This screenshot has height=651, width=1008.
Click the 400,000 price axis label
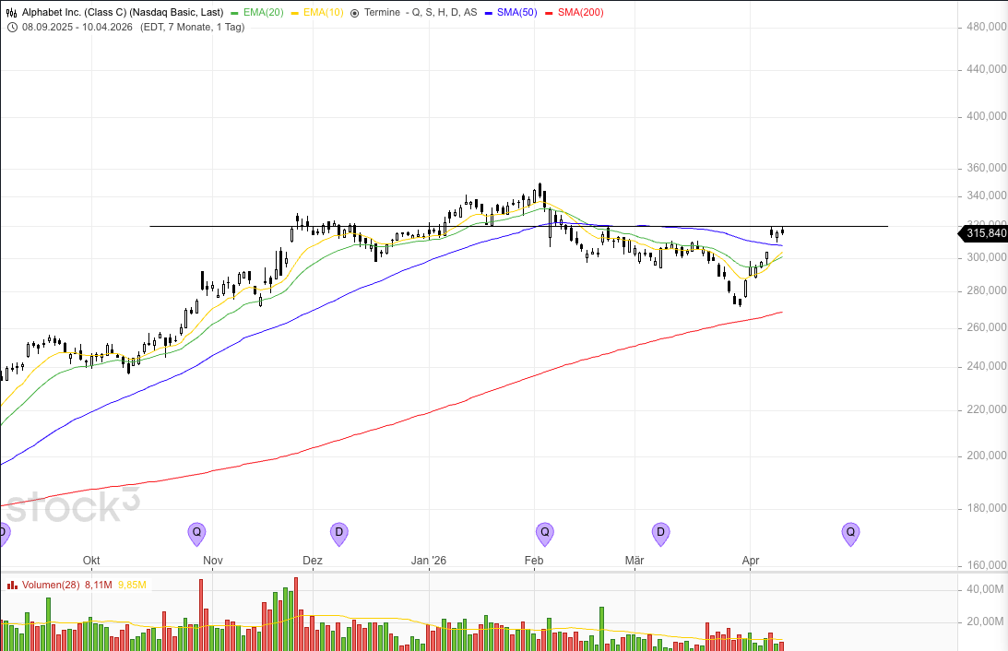pyautogui.click(x=986, y=116)
